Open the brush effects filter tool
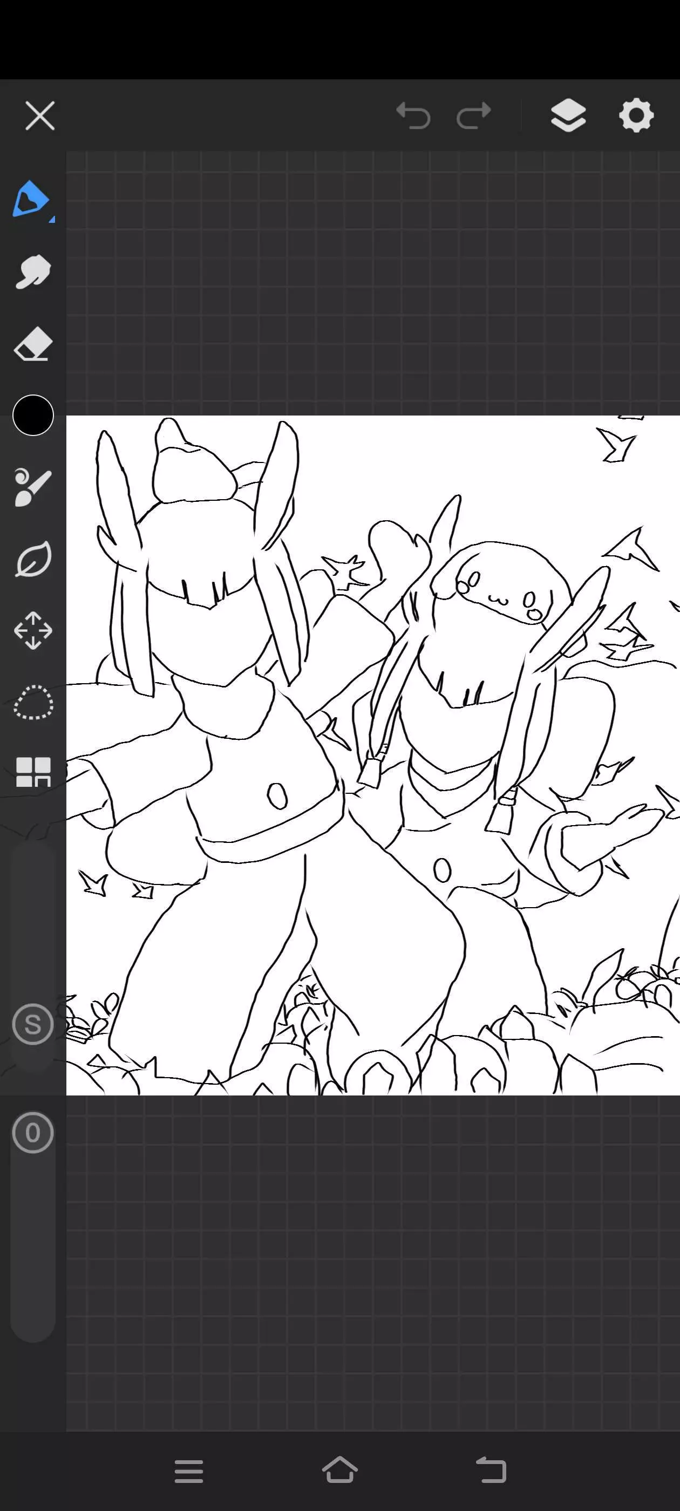680x1511 pixels. pos(33,487)
